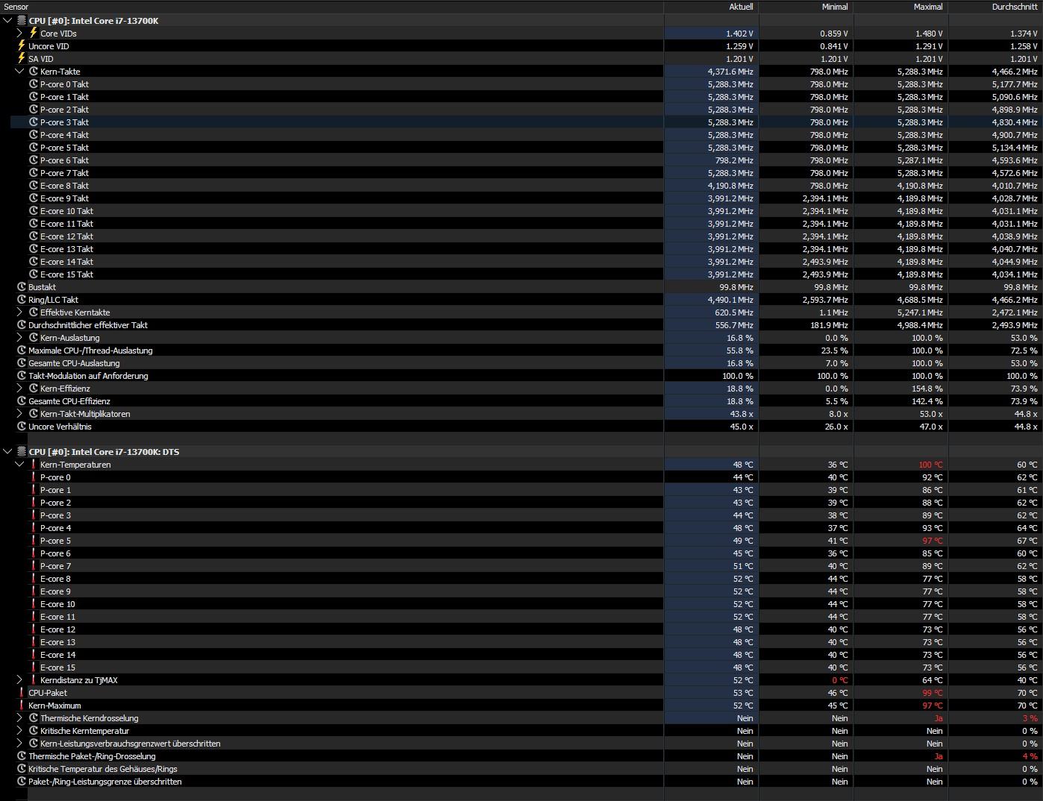Expand Kritische Kerntemperatur row
The width and height of the screenshot is (1043, 801).
coord(19,731)
